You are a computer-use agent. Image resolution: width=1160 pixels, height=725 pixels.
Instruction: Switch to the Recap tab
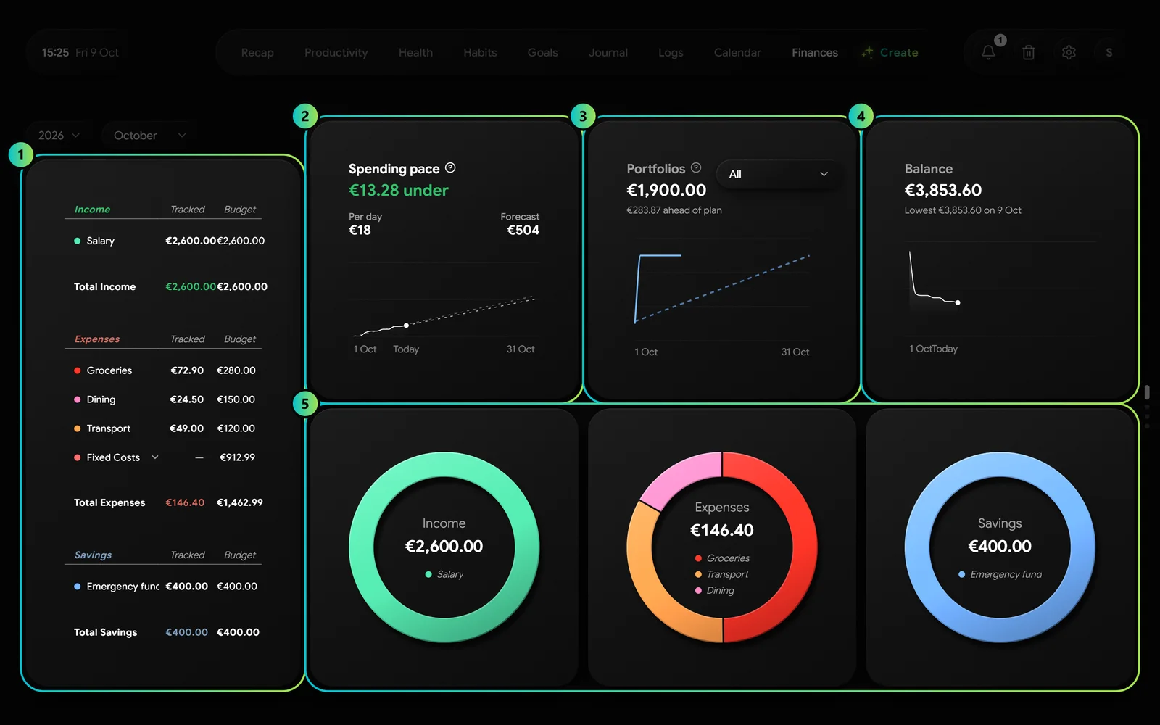[x=257, y=53]
